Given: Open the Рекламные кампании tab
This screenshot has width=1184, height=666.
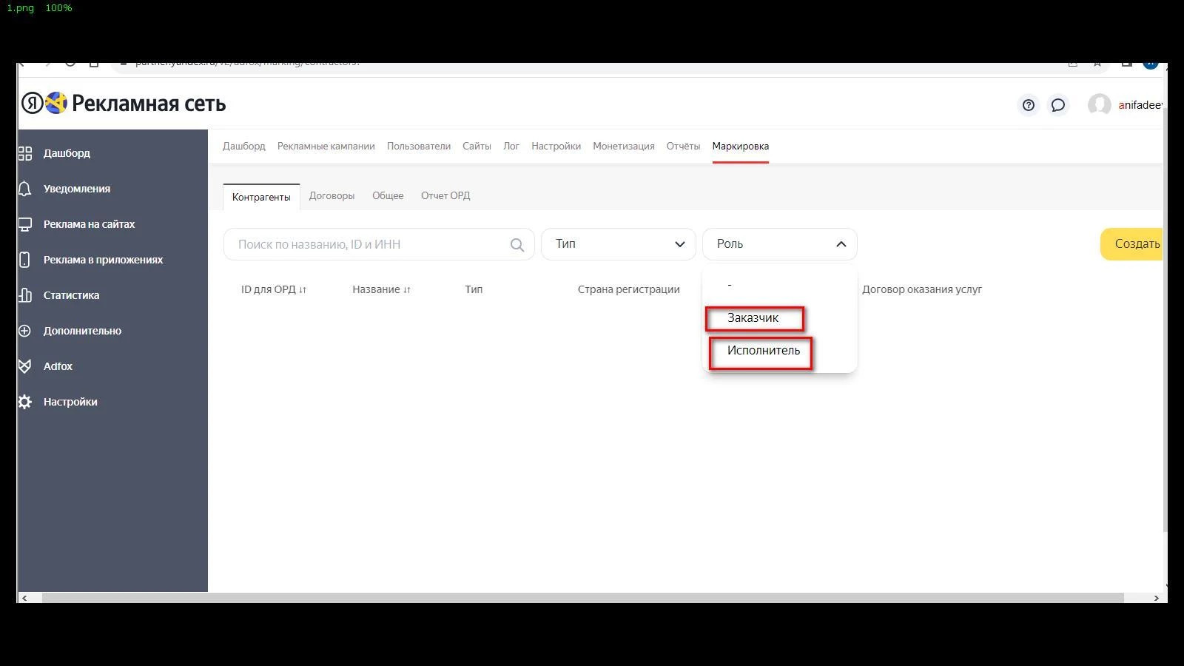Looking at the screenshot, I should click(326, 147).
